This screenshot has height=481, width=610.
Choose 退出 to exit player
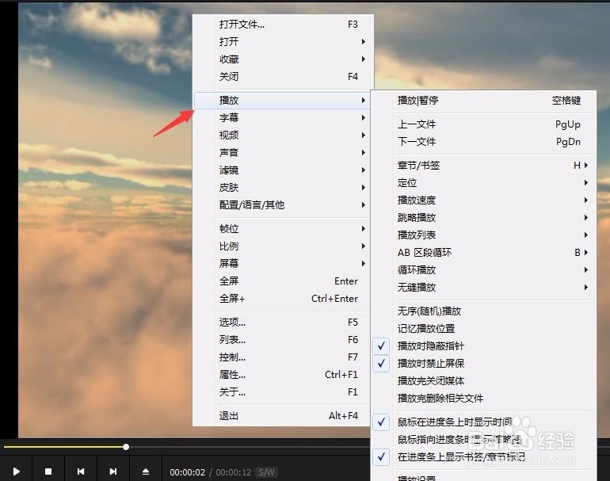(x=282, y=415)
